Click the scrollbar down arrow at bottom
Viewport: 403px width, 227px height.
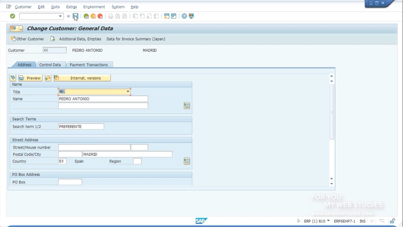click(x=332, y=184)
